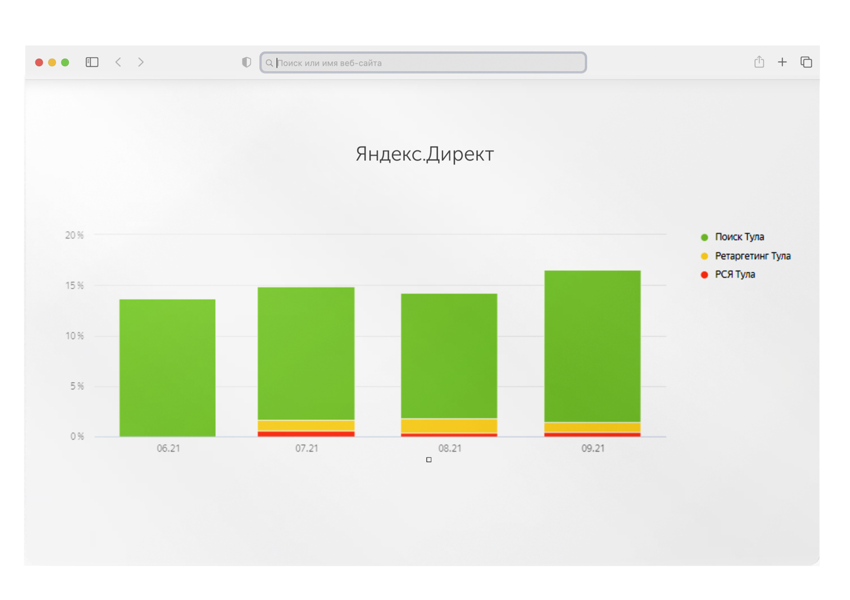Image resolution: width=850 pixels, height=600 pixels.
Task: Click the Share icon in the toolbar
Action: (x=759, y=62)
